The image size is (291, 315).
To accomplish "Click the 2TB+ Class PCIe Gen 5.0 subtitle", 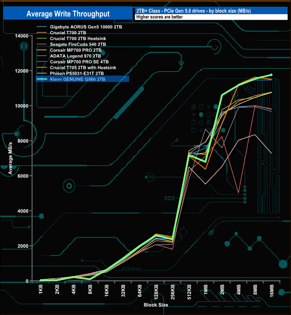I will pos(193,11).
